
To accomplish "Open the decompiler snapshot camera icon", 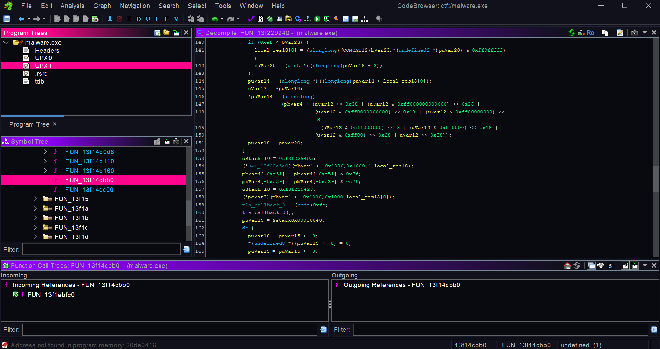I will 635,33.
